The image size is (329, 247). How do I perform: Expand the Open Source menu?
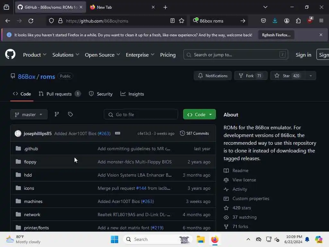(x=102, y=55)
